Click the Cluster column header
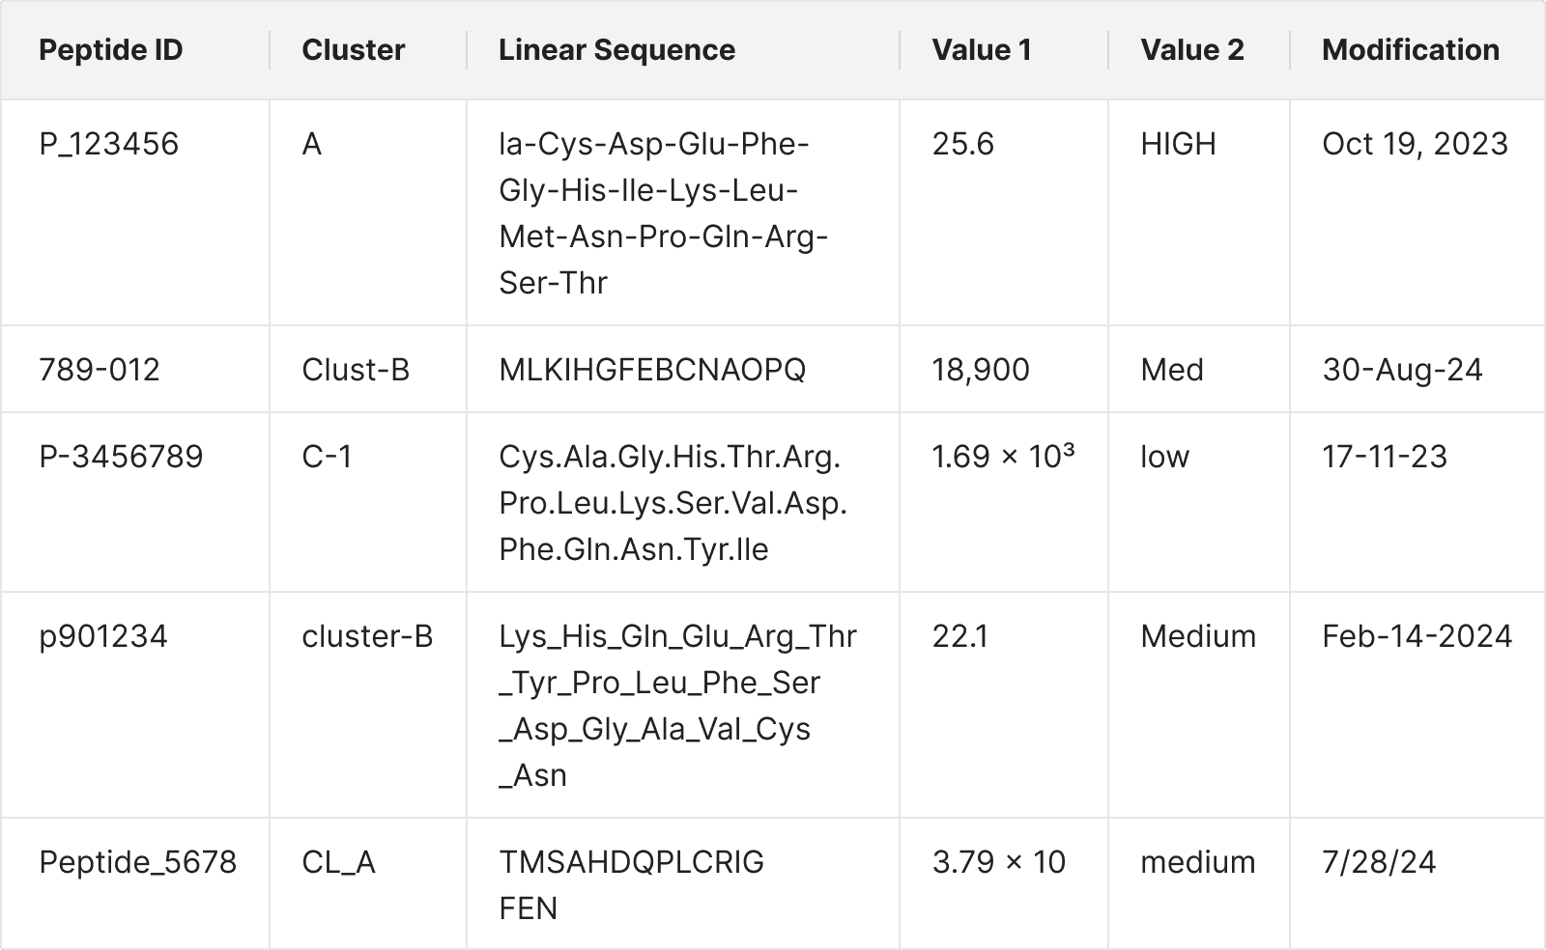The width and height of the screenshot is (1546, 950). tap(354, 50)
